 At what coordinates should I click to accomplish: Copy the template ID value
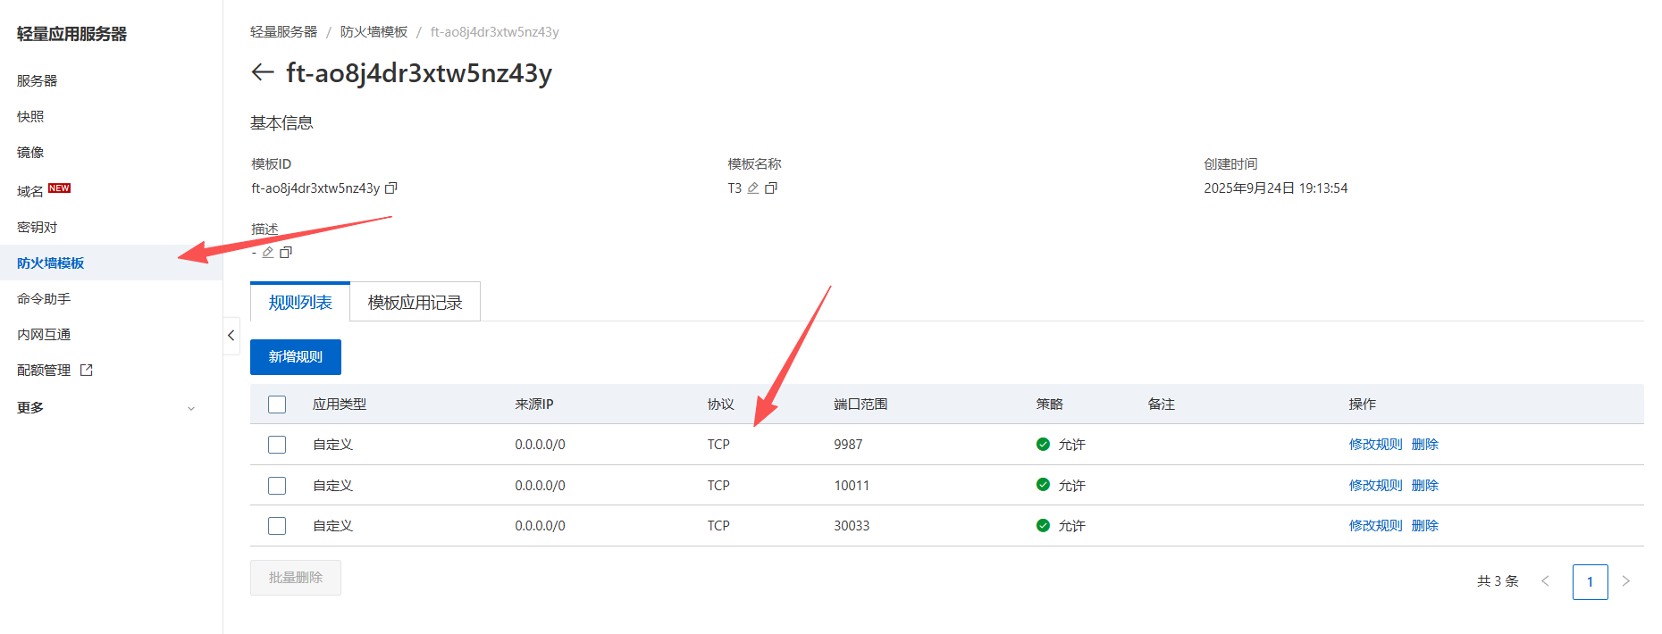click(390, 188)
